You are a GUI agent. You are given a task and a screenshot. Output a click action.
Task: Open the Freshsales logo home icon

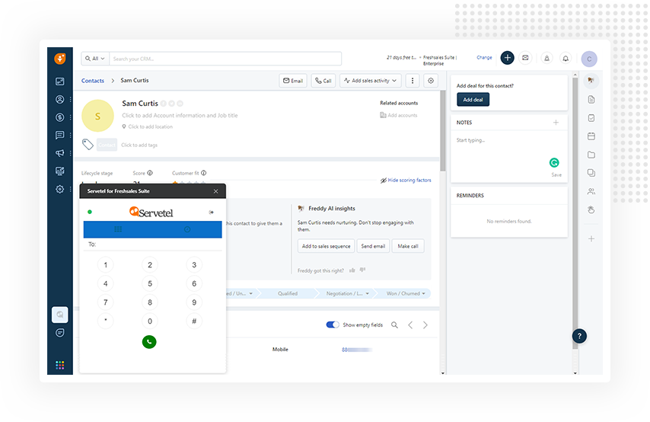[60, 59]
